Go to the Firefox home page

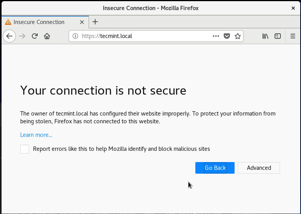click(x=47, y=36)
